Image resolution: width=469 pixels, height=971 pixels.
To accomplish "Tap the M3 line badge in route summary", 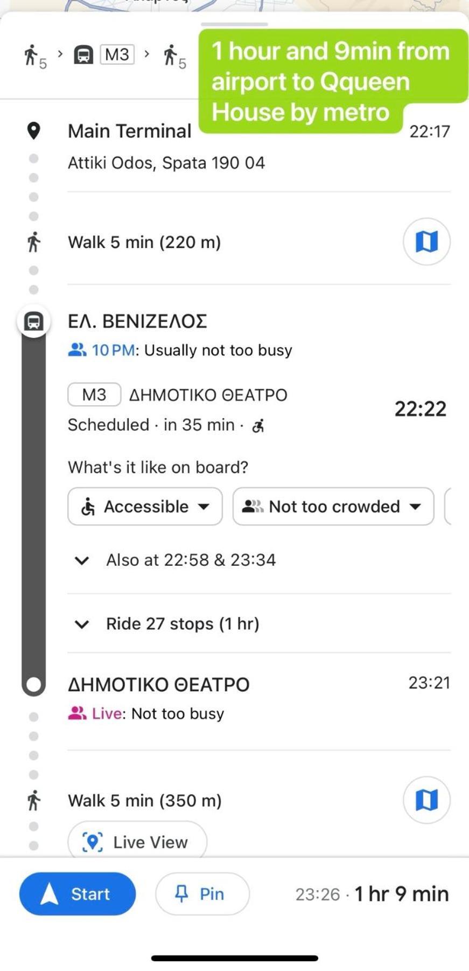I will pyautogui.click(x=117, y=54).
